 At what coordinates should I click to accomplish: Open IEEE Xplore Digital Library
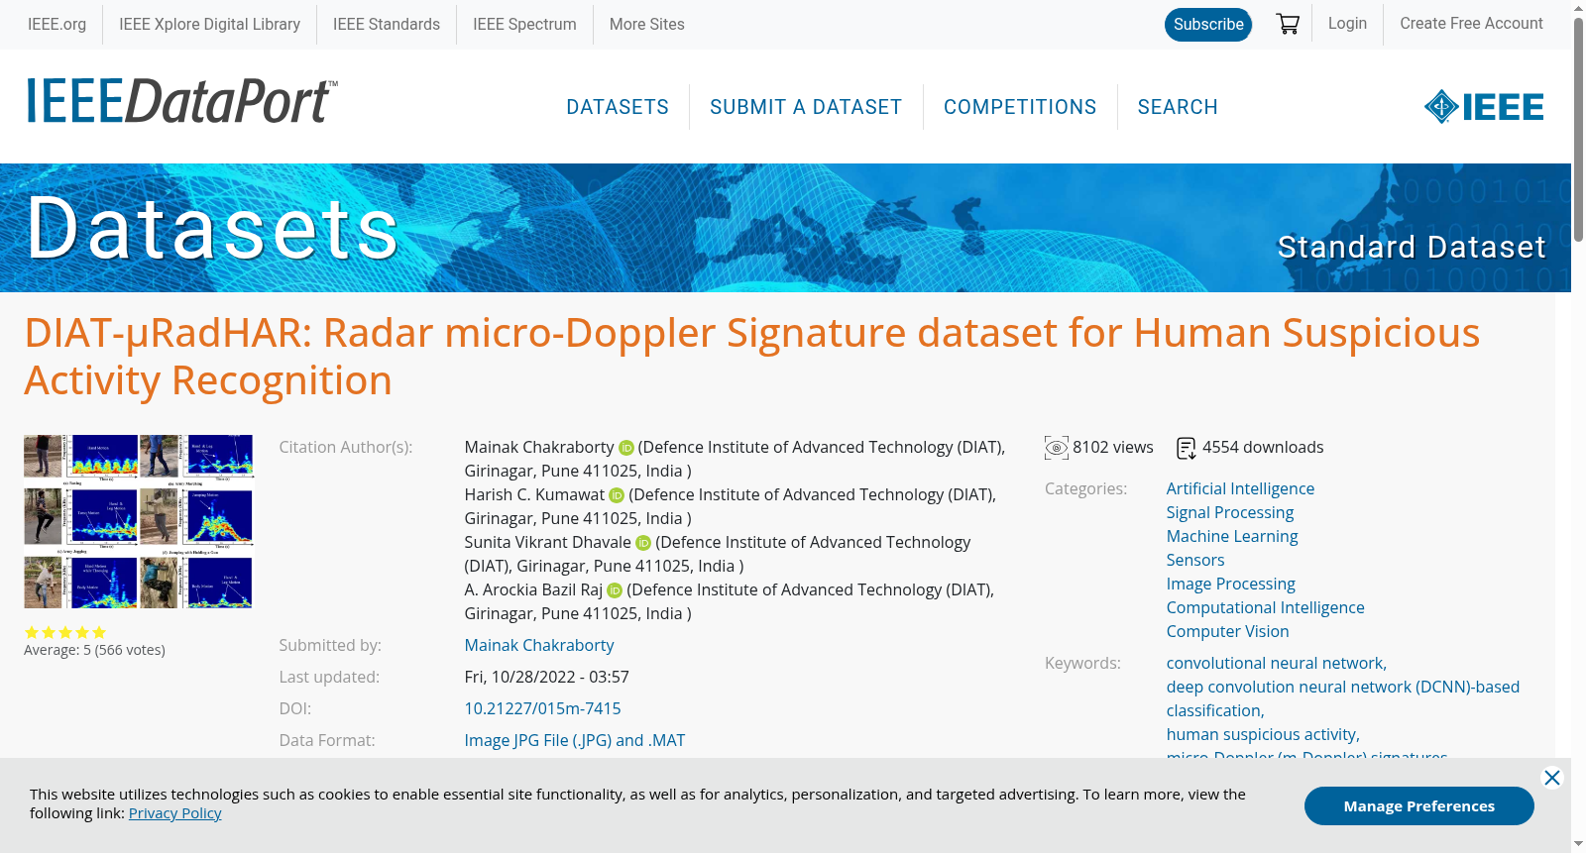click(x=210, y=24)
